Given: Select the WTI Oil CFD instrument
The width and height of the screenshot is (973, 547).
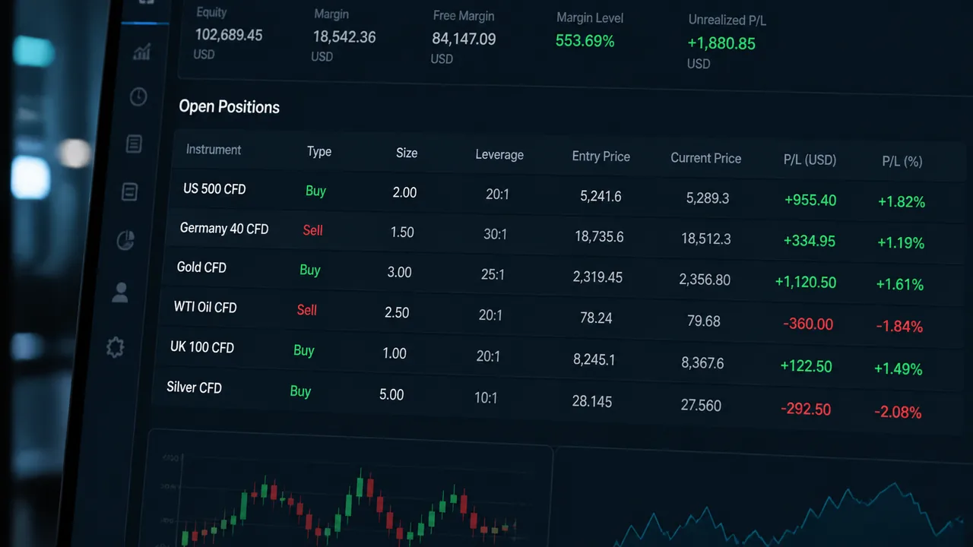Looking at the screenshot, I should [205, 307].
